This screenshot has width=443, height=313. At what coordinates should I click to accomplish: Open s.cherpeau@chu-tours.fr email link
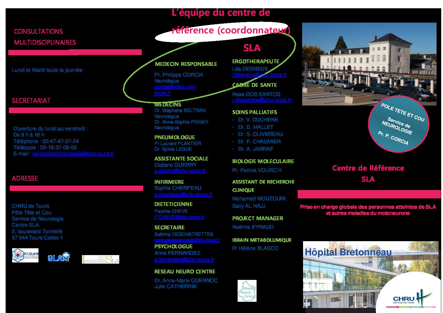[183, 194]
